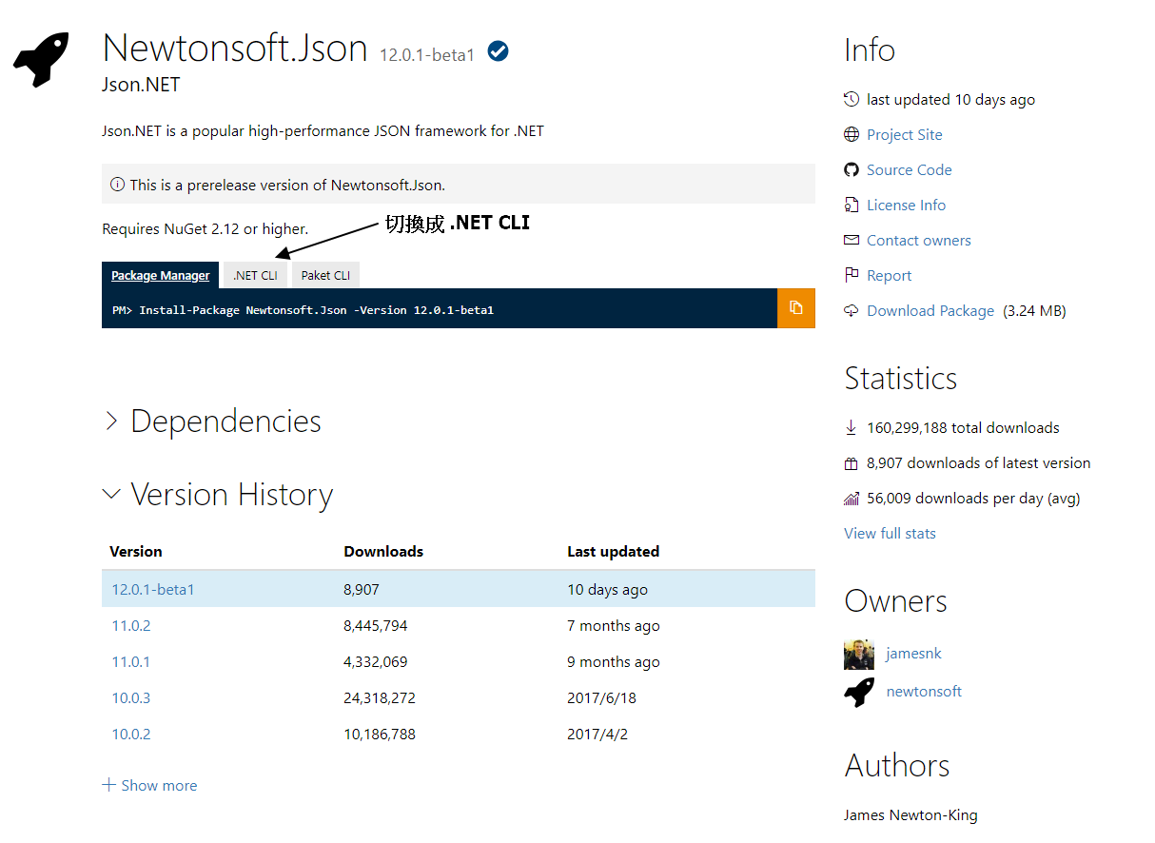Click the flag icon for Report
The width and height of the screenshot is (1155, 843).
(x=852, y=275)
